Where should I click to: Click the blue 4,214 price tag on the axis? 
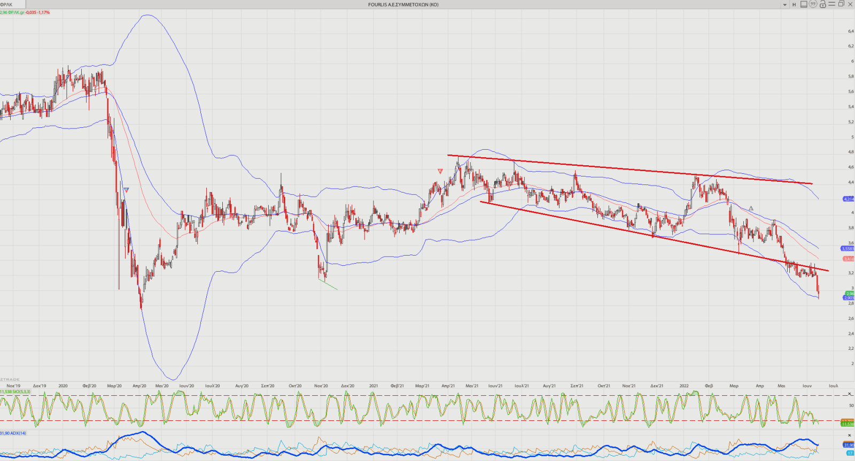(849, 199)
